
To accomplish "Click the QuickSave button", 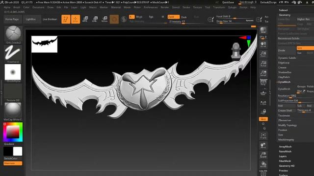I will pos(228,2).
